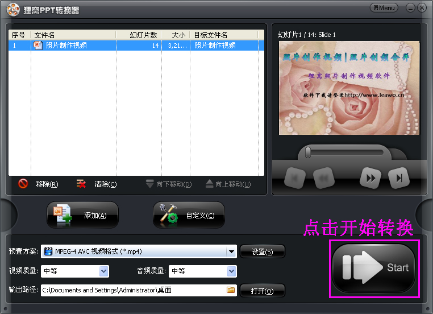Click the 移除(R) label
The height and width of the screenshot is (314, 433).
(47, 184)
